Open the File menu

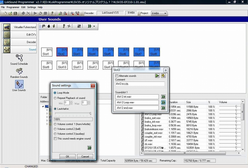[x=3, y=7]
